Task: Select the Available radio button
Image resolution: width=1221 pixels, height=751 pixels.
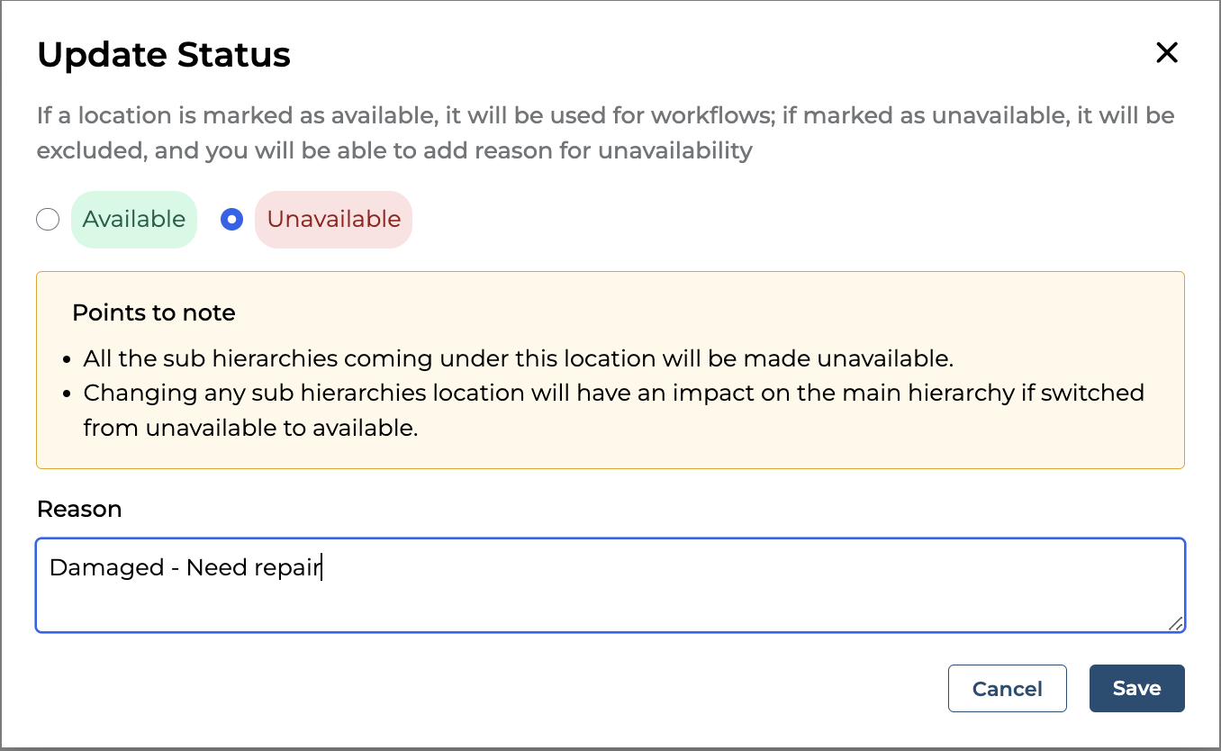Action: (48, 220)
